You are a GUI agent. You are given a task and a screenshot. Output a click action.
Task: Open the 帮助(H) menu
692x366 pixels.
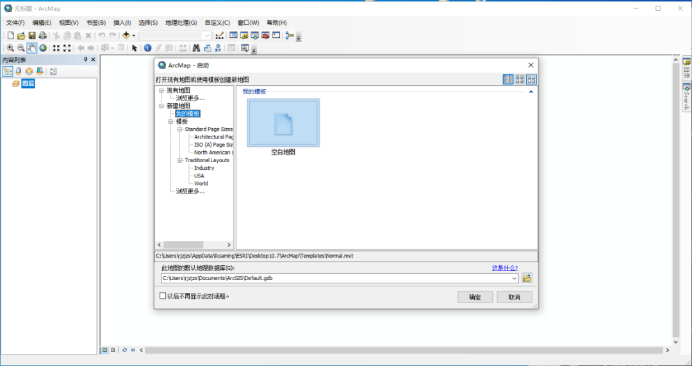(x=277, y=22)
